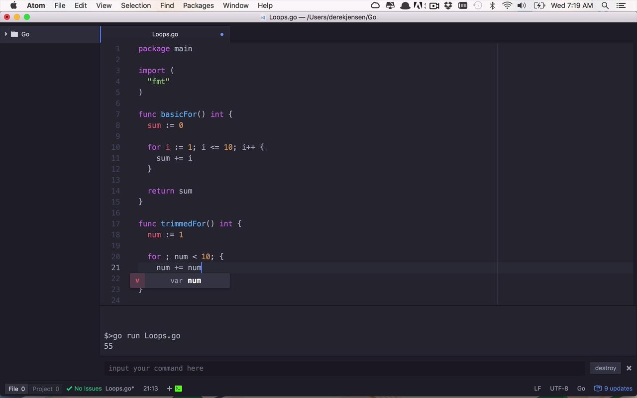Image resolution: width=637 pixels, height=398 pixels.
Task: Click the 'v' variable type badge in autocomplete
Action: 137,281
